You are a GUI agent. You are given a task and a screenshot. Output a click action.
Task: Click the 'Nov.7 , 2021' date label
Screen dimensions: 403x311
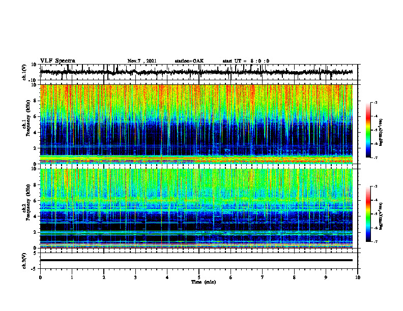(x=142, y=61)
